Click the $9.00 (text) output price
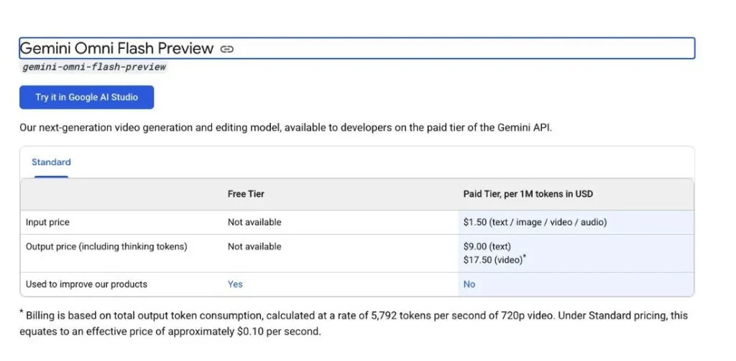This screenshot has height=361, width=736. click(487, 247)
